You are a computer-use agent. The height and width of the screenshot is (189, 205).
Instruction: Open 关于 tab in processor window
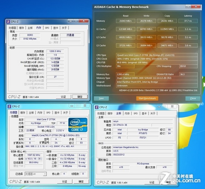point(65,113)
